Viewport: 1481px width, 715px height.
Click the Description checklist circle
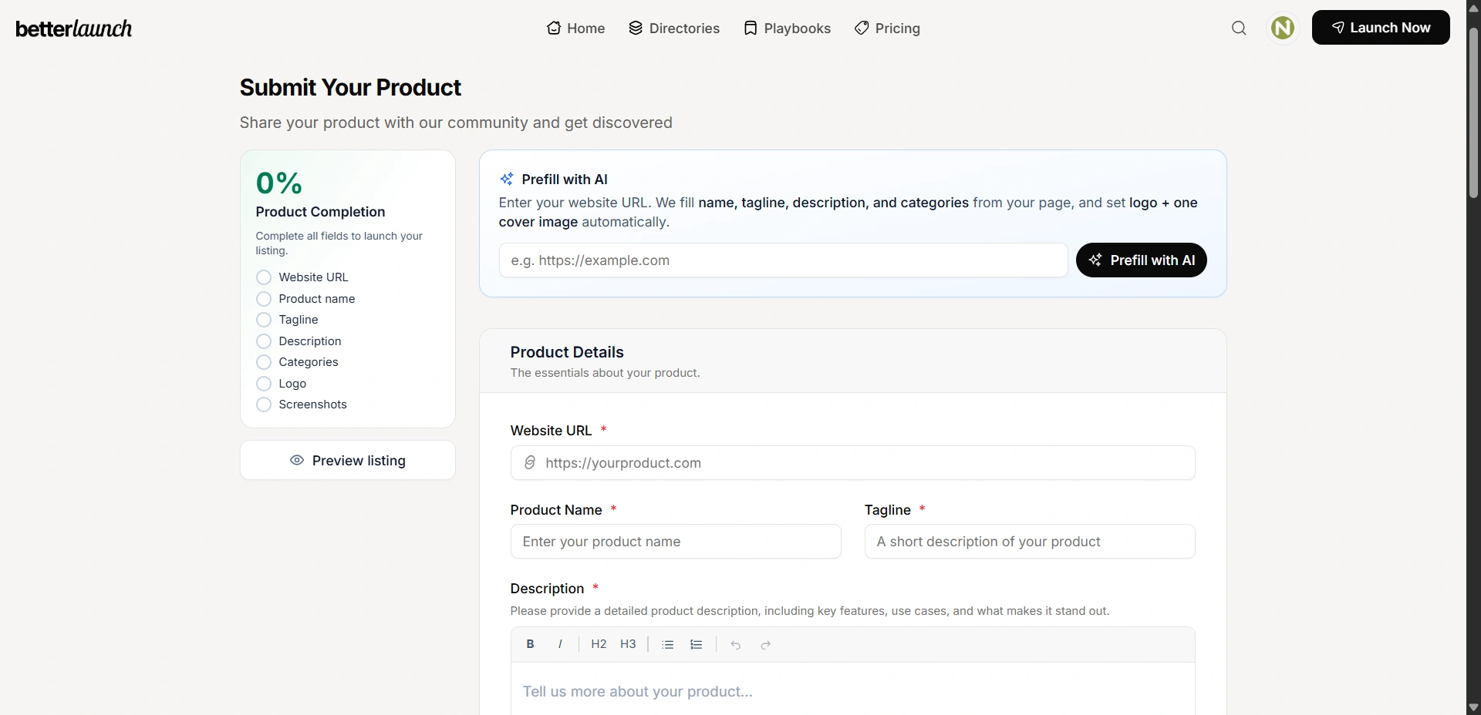(x=264, y=341)
